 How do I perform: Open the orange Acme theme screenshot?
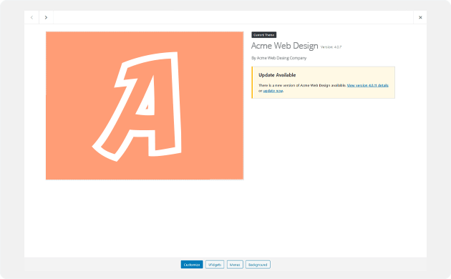coord(145,106)
